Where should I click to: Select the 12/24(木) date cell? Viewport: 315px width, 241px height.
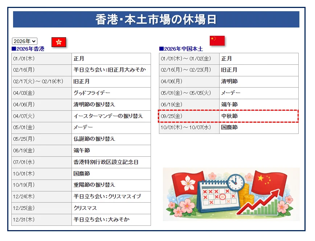coord(42,197)
